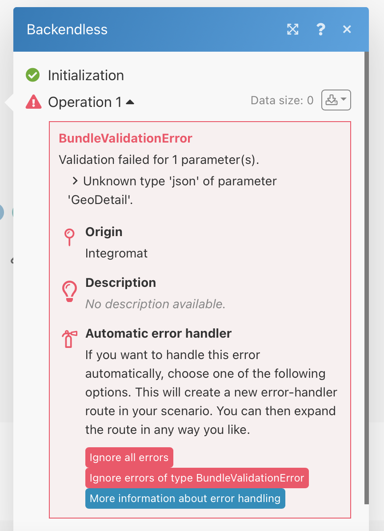Image resolution: width=384 pixels, height=531 pixels.
Task: Click the Backendless panel title
Action: [67, 29]
